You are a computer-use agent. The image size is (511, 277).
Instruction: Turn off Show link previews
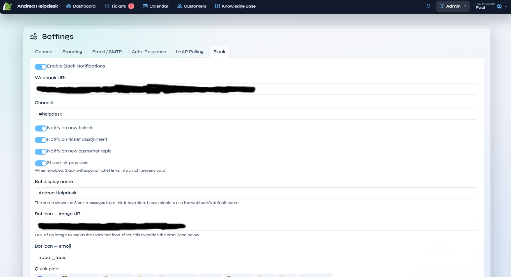coord(41,163)
